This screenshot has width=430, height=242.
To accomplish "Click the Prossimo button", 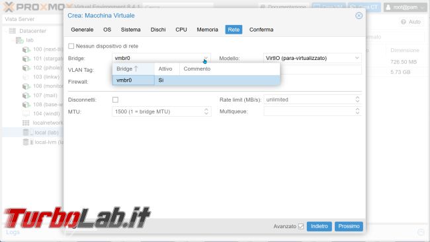I will 349,226.
